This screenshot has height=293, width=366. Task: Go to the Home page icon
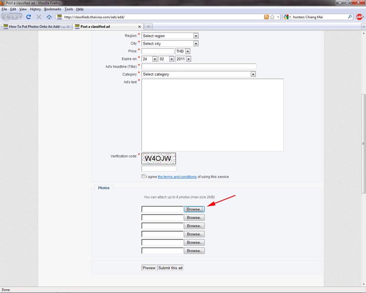[49, 17]
